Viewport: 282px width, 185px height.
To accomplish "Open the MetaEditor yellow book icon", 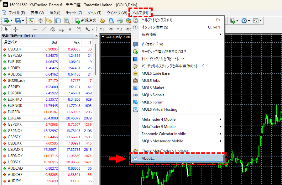I will pos(102,21).
